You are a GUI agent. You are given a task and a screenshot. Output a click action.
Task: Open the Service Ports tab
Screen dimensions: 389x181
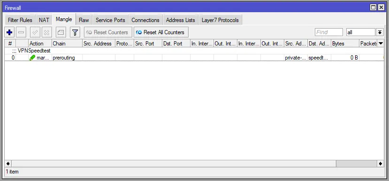[x=110, y=20]
